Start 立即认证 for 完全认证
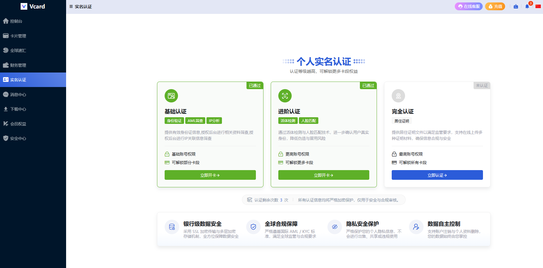 [437, 175]
